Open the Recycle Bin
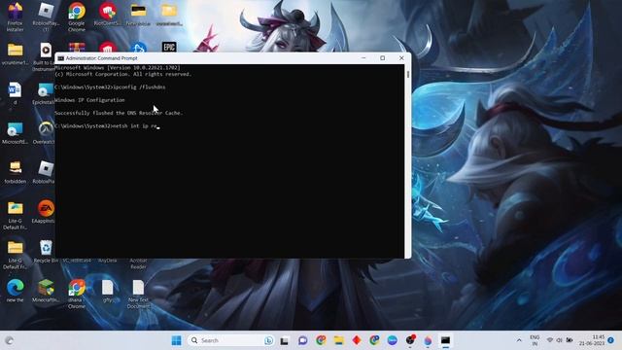 coord(46,252)
